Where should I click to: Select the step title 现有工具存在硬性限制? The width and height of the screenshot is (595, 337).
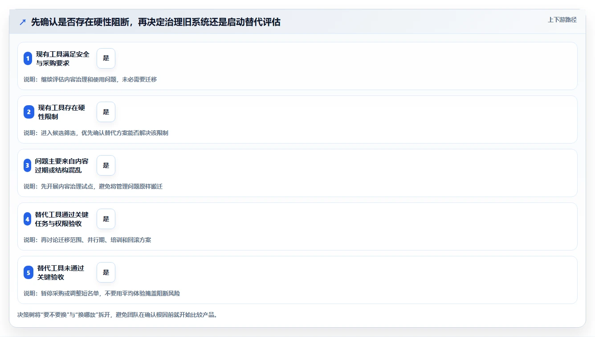point(61,112)
